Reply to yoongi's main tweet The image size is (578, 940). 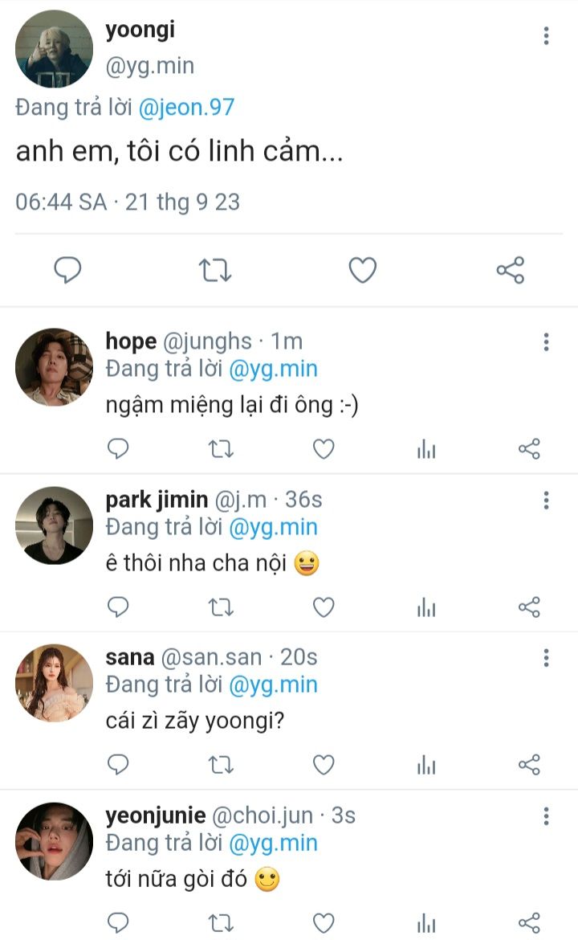(67, 271)
